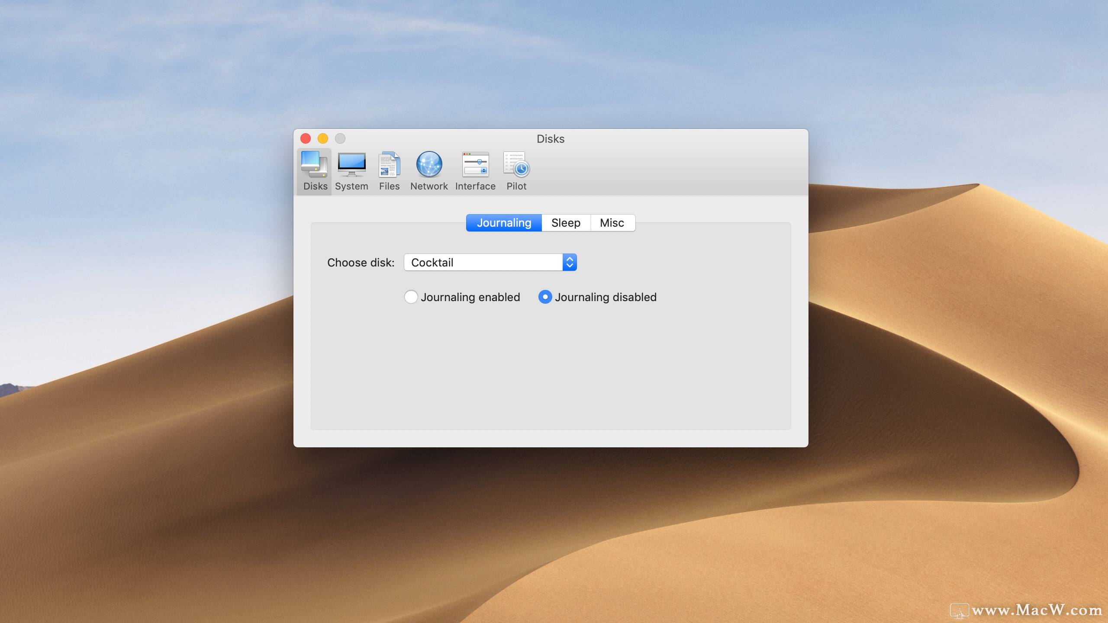
Task: Click the blue arrows on the disk selector
Action: click(570, 262)
